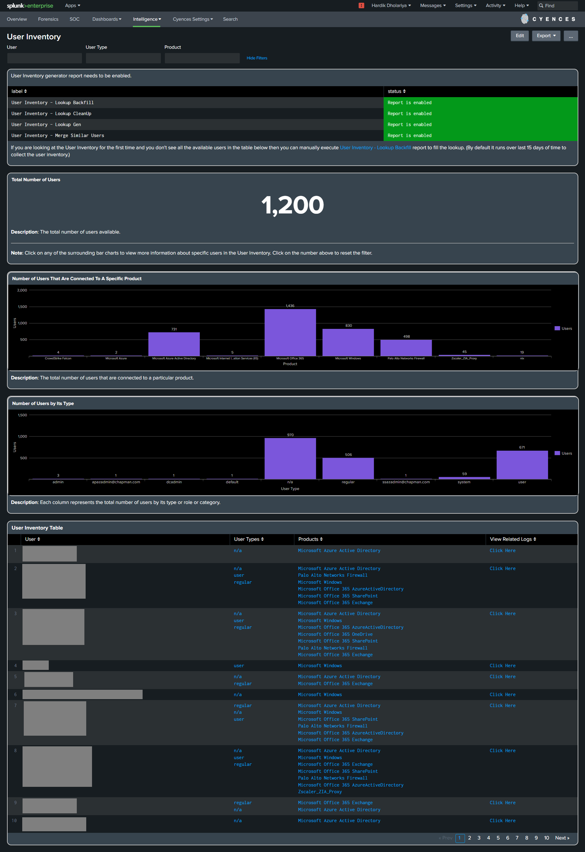The height and width of the screenshot is (852, 585).
Task: Click Next in the table pagination
Action: tap(562, 838)
